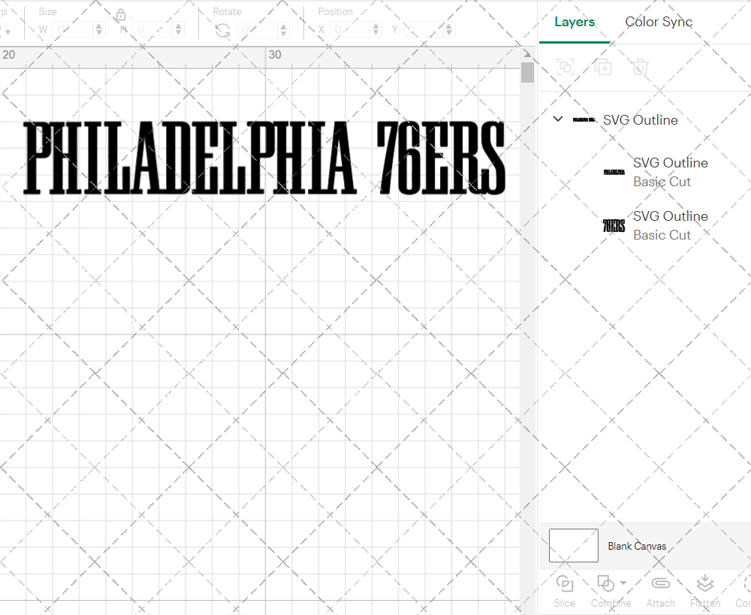Click the Rotate icon
Viewport: 751px width, 615px height.
point(222,31)
